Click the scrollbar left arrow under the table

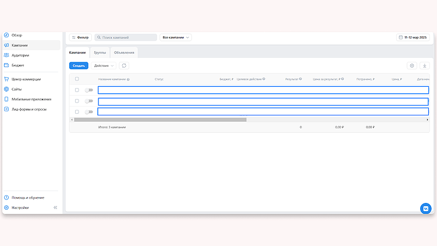coord(72,120)
